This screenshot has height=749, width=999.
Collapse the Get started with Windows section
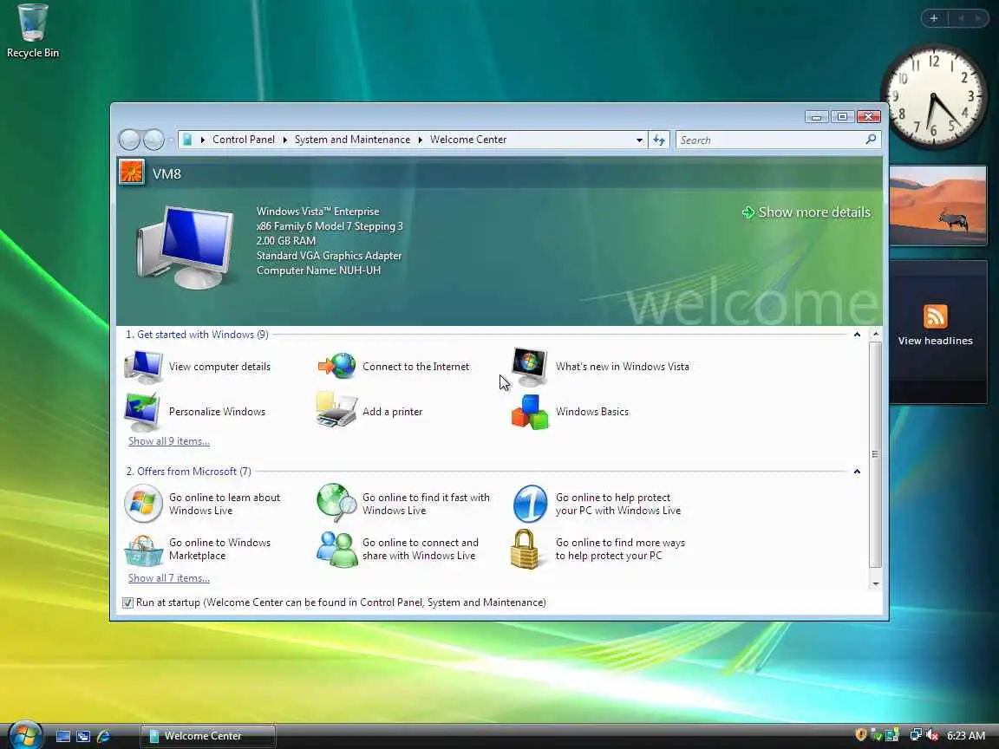coord(857,335)
